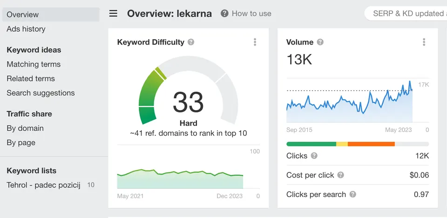Click the Keyword ideas heading
447x218 pixels.
point(34,50)
